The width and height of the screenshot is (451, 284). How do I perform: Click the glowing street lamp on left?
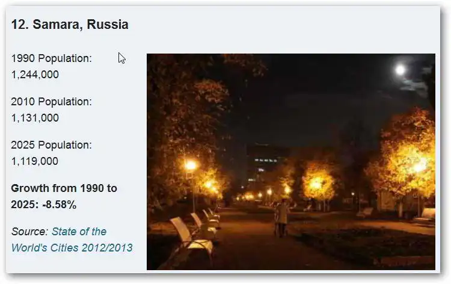(191, 165)
